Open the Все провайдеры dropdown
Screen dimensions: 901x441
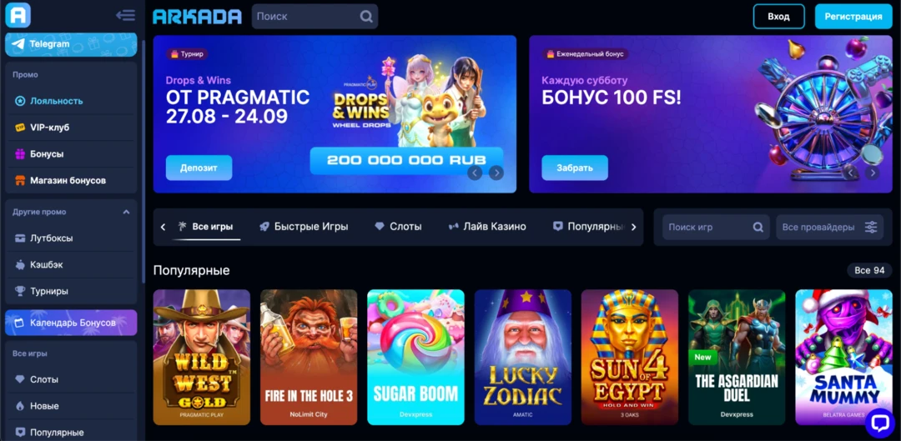(x=830, y=227)
